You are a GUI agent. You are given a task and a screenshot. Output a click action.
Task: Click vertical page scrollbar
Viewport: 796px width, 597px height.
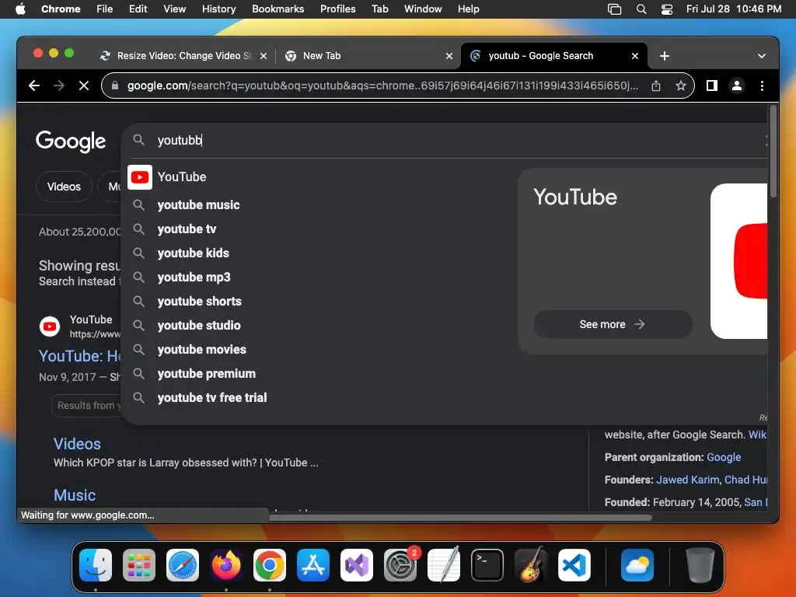pos(773,152)
